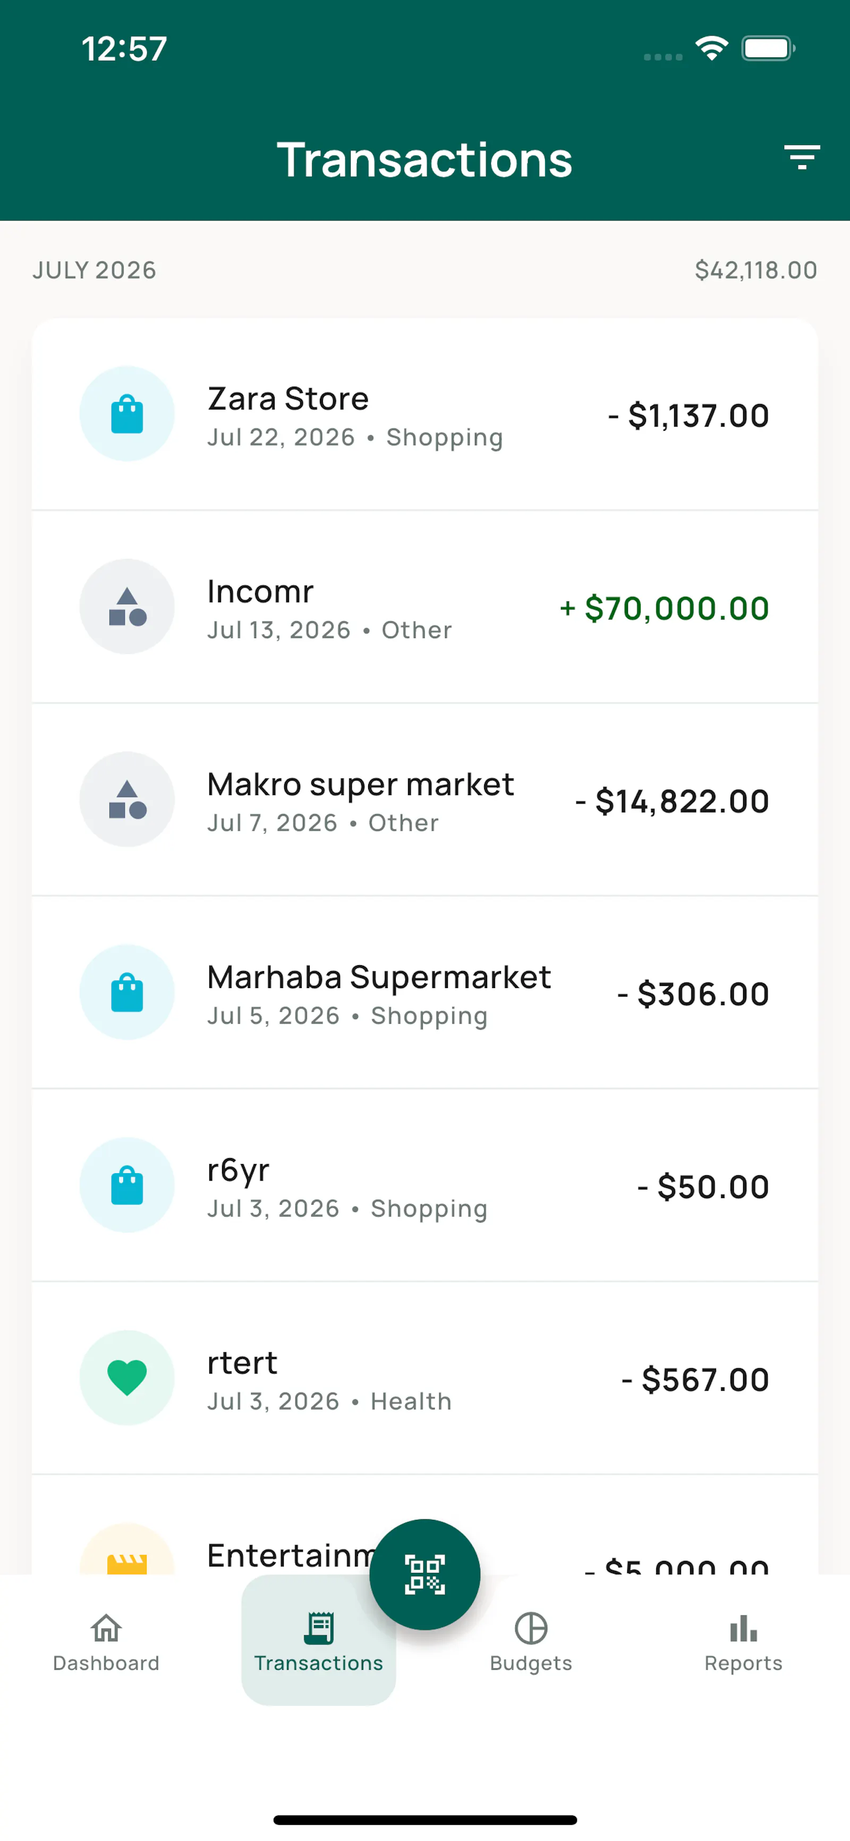Screen dimensions: 850x1841
Task: Click the Makro super market shapes icon
Action: coord(127,799)
